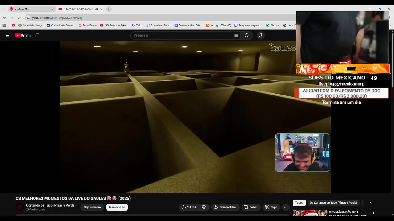Open the IMPOSSÍVEL NÃO RIR video thumbnail

tap(310, 213)
